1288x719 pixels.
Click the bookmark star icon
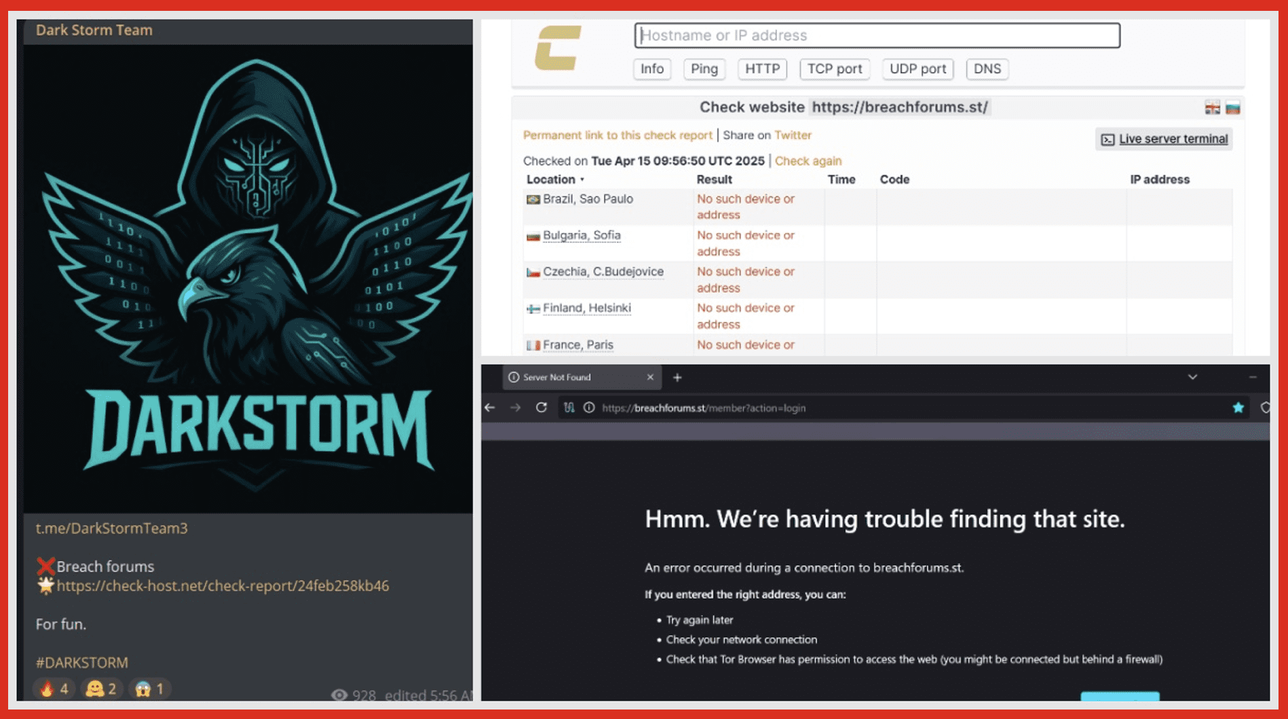tap(1238, 408)
